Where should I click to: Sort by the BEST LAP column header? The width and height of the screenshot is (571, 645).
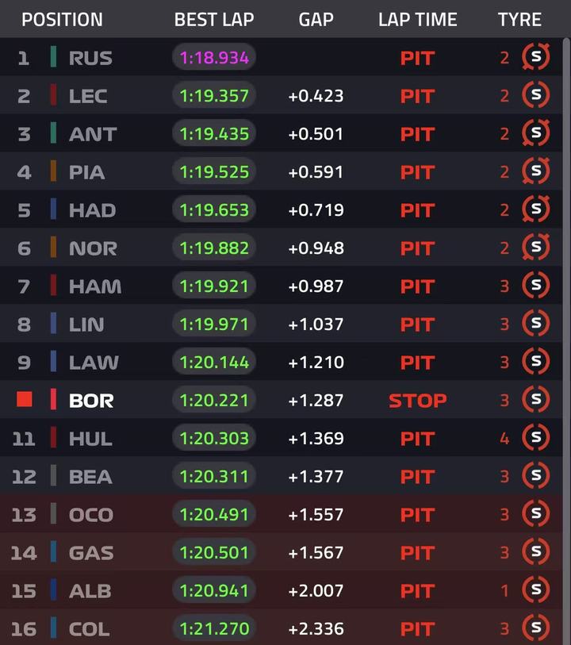coord(214,20)
